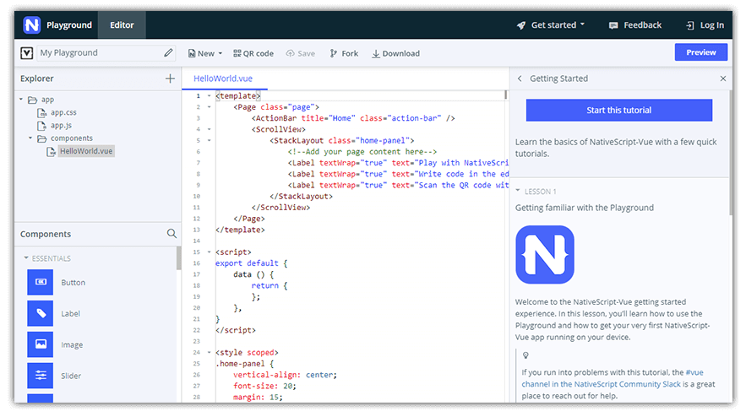Image resolution: width=746 pixels, height=417 pixels.
Task: Click the ActionBar line in code
Action: pos(353,118)
